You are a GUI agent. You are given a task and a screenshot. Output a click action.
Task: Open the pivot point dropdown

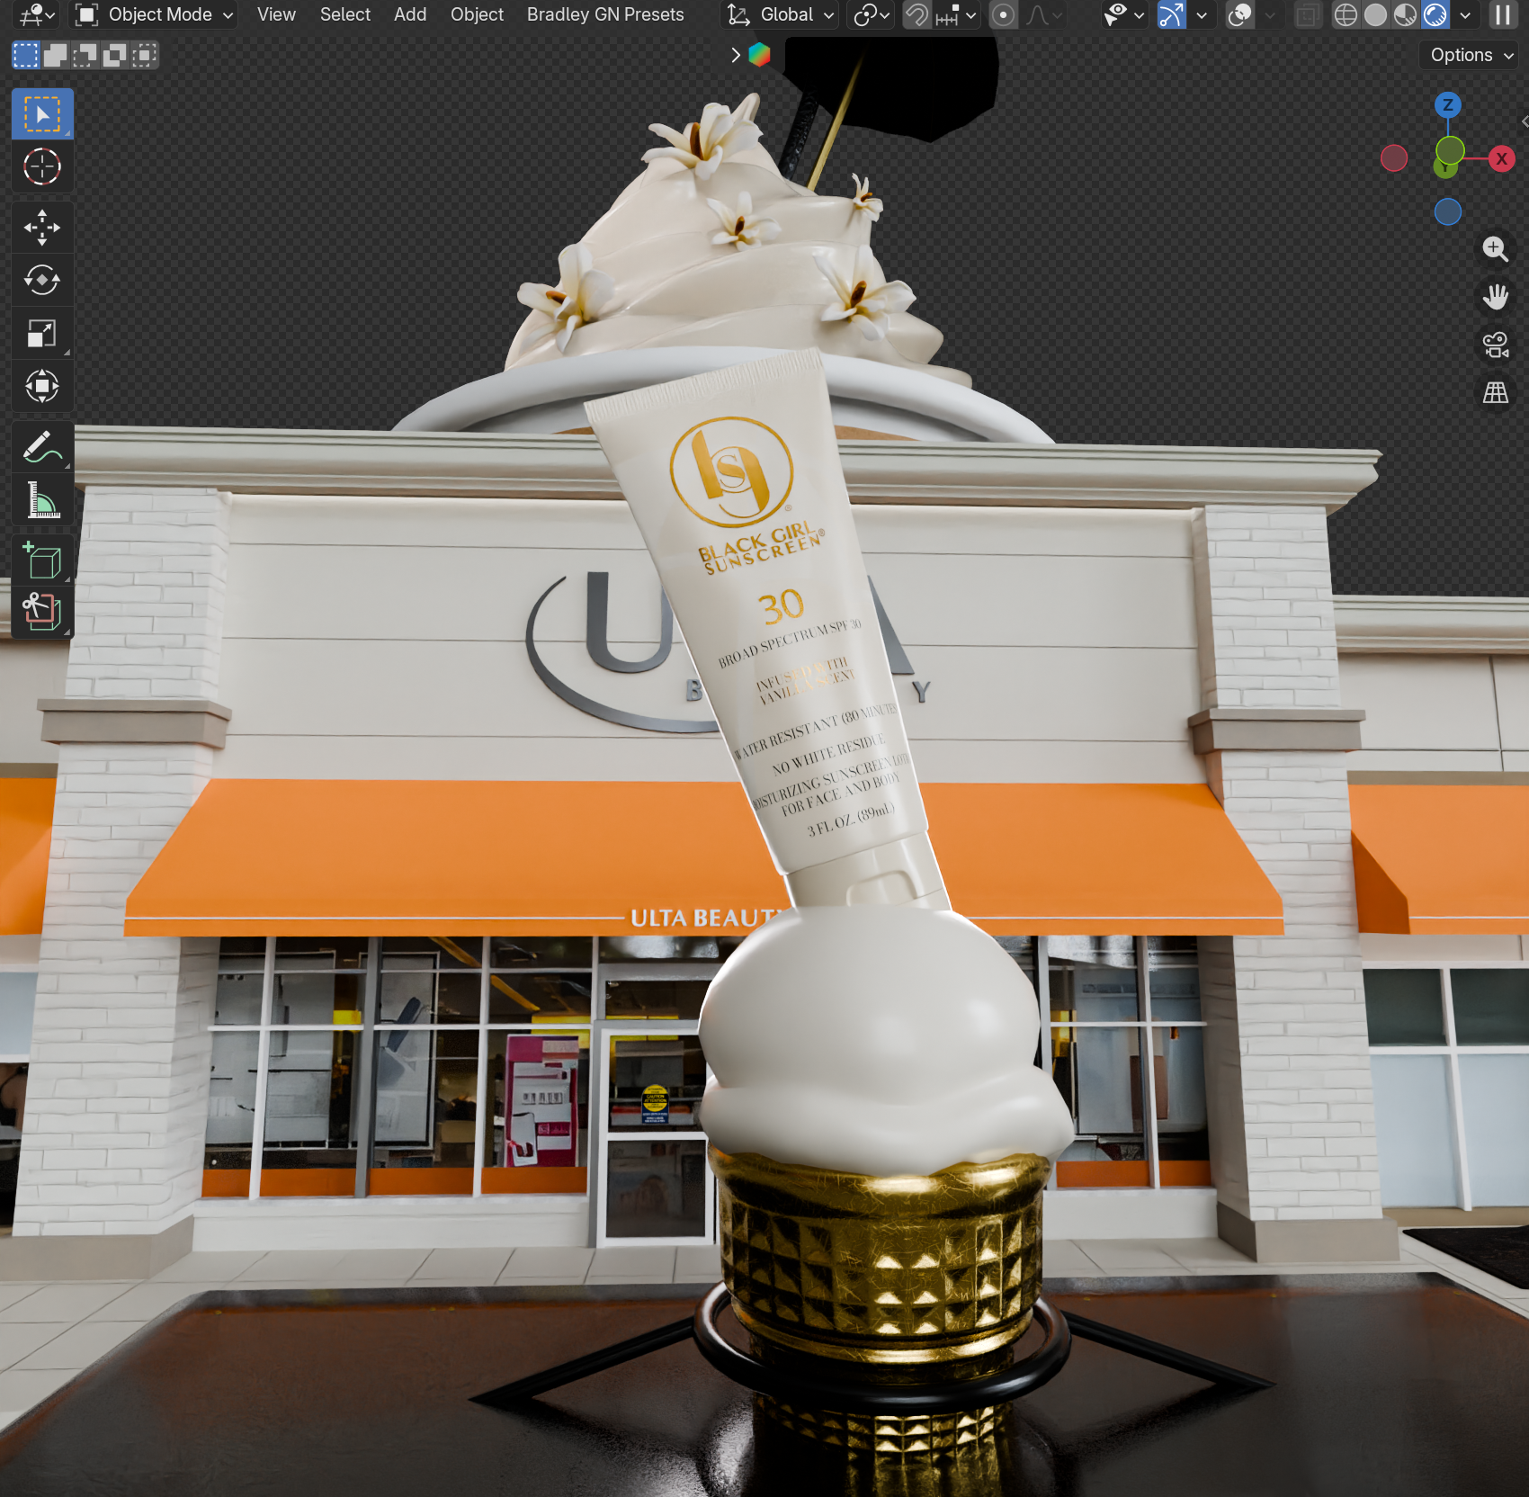[872, 14]
